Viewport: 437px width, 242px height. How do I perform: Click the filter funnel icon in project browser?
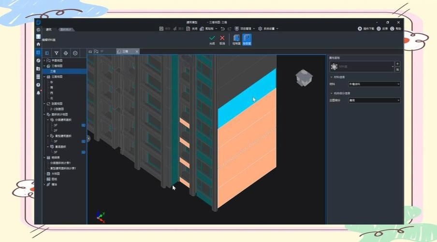(57, 53)
